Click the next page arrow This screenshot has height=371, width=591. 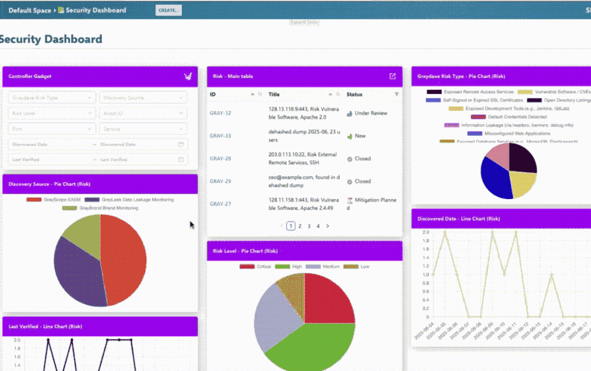328,227
